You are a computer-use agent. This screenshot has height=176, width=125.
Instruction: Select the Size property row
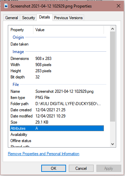pos(57,122)
